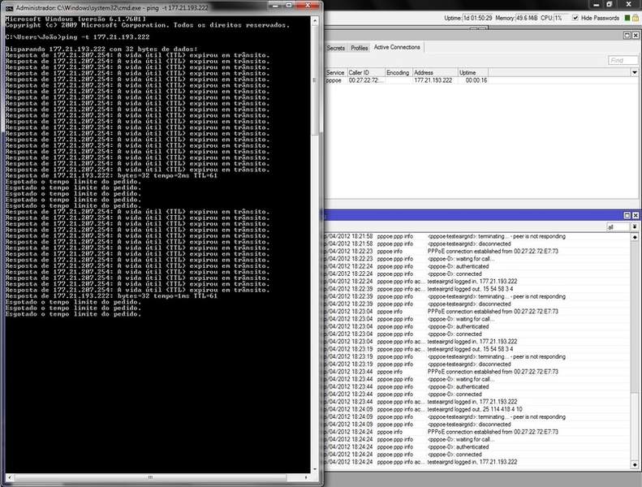Click cmd reply line with tempo=2ms TTL=61
The width and height of the screenshot is (642, 487).
pyautogui.click(x=111, y=175)
